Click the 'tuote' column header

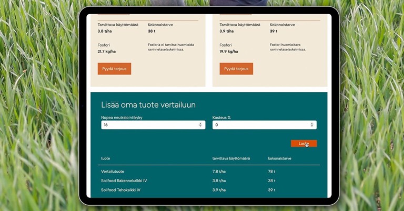point(105,159)
